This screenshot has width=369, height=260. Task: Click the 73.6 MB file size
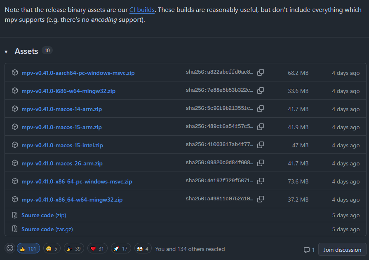(298, 181)
